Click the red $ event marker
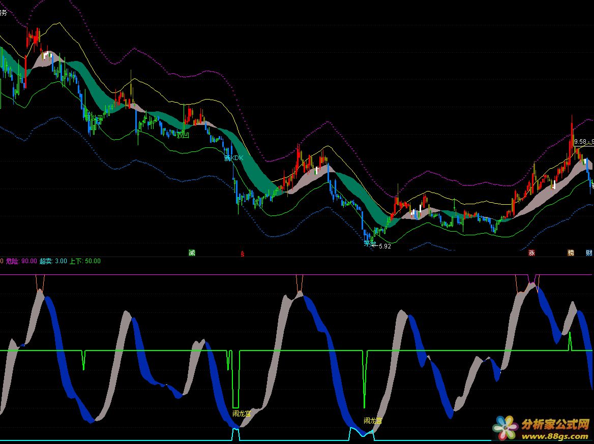The height and width of the screenshot is (444, 594). tap(243, 253)
